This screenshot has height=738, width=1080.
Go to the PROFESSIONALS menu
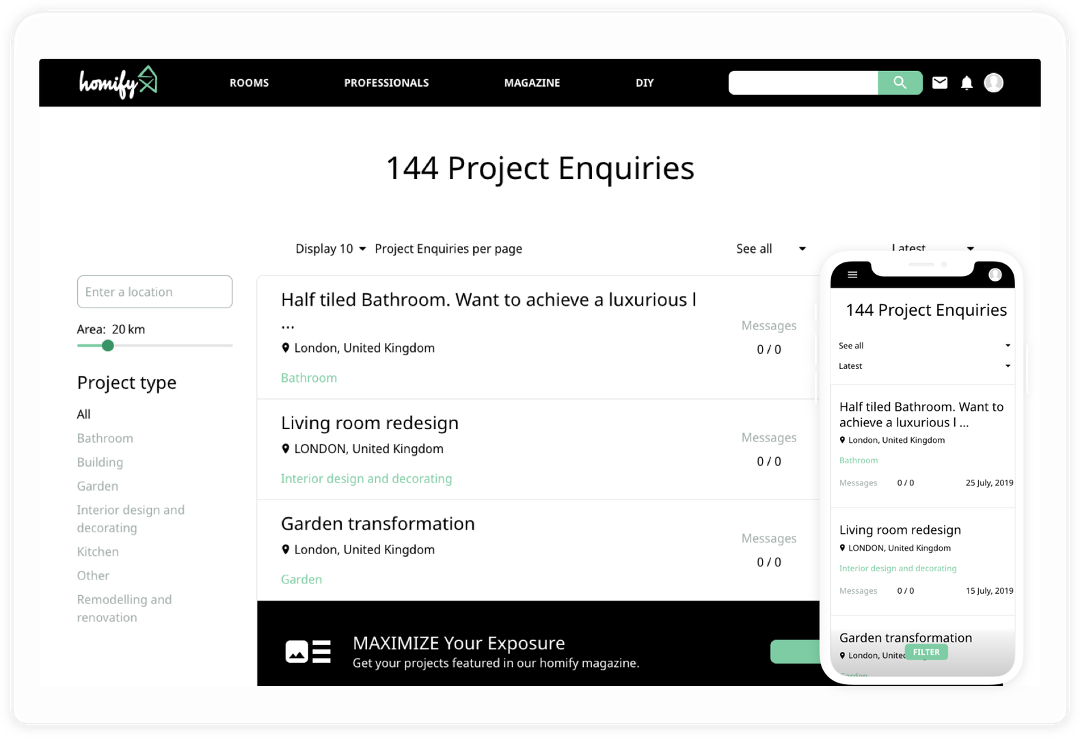coord(386,83)
